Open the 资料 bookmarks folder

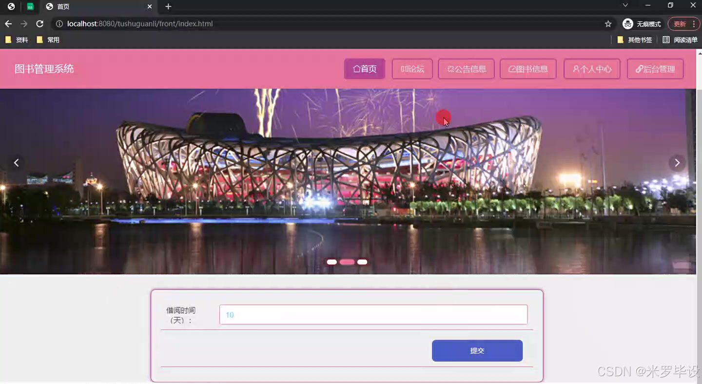[x=17, y=40]
